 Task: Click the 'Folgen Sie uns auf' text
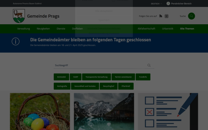148,16
